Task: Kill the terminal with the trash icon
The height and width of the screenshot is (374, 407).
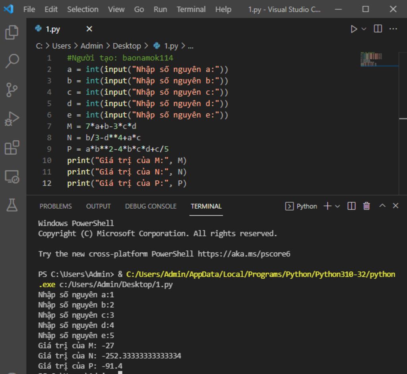Action: click(366, 206)
